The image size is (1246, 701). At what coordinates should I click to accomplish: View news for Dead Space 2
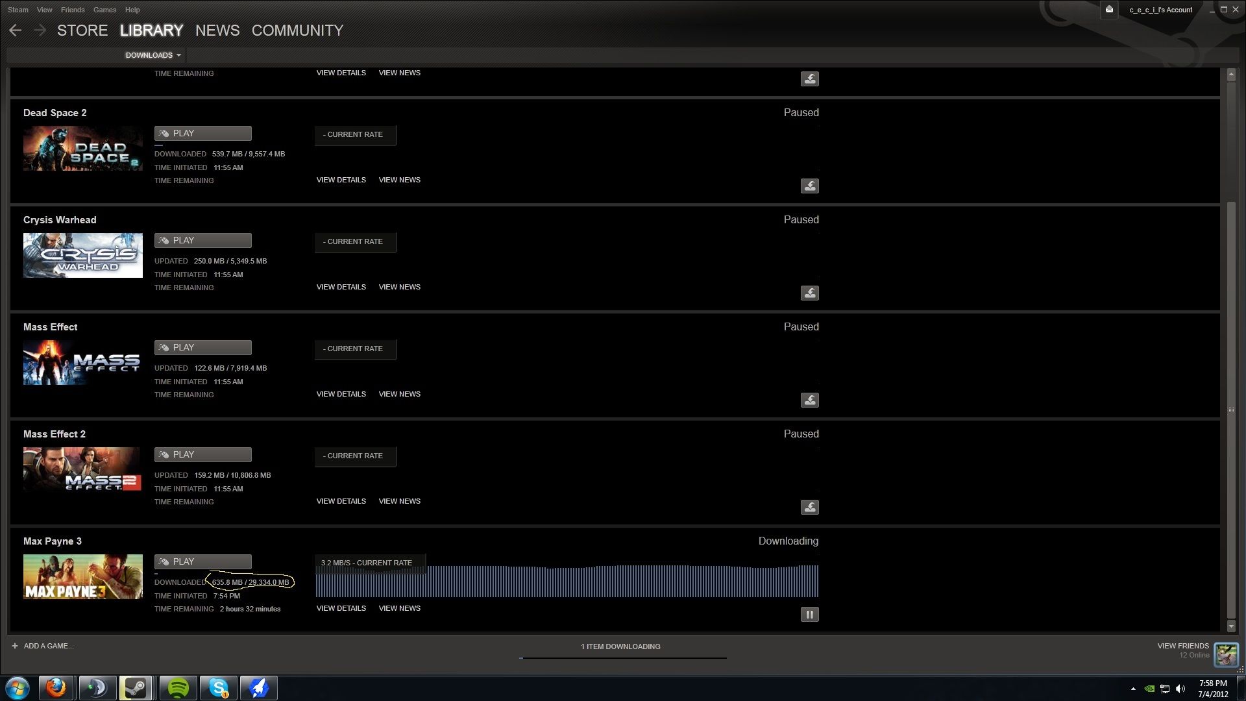pyautogui.click(x=400, y=180)
